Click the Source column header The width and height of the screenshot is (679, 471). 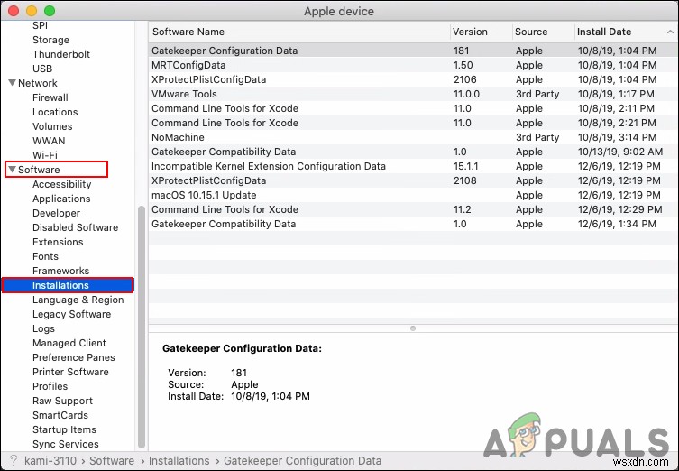(531, 32)
